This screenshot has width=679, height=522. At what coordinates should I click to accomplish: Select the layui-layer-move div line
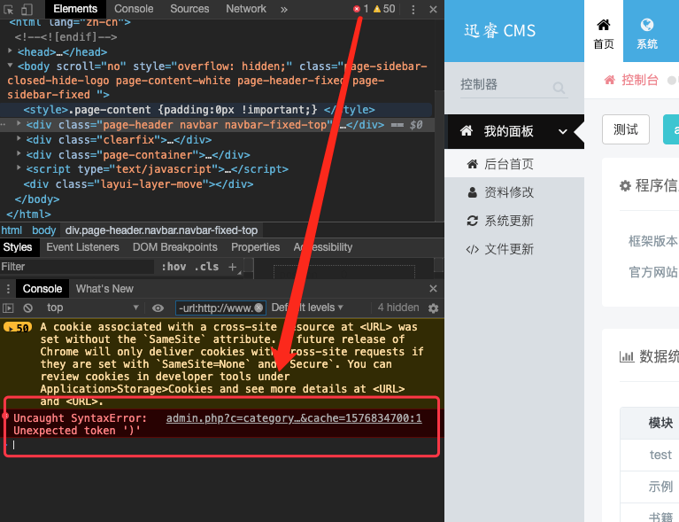click(138, 184)
